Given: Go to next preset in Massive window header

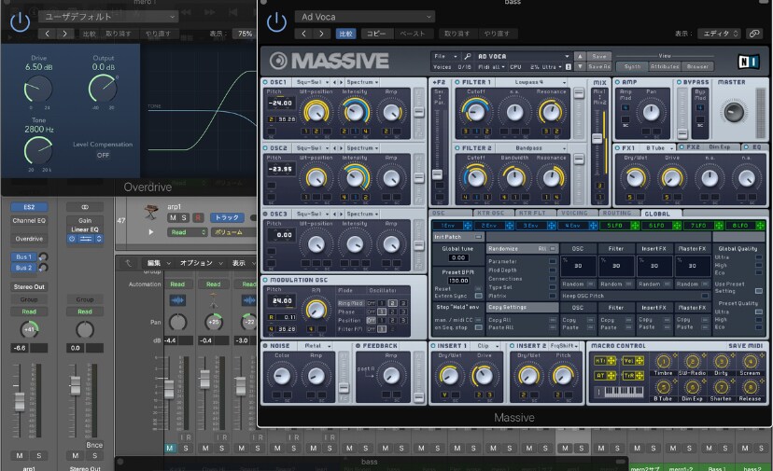Looking at the screenshot, I should (x=321, y=34).
